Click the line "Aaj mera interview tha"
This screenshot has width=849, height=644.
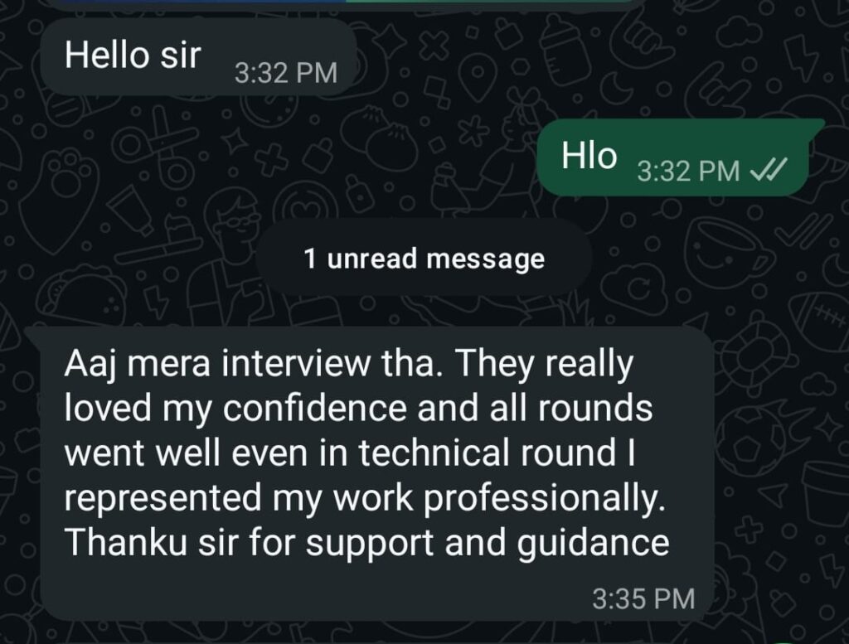[250, 364]
